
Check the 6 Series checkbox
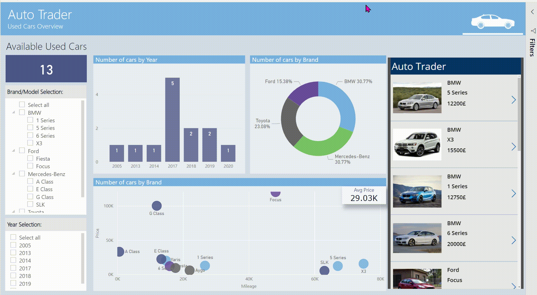[30, 135]
